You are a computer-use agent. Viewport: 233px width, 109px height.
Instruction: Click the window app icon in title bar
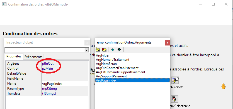[4, 4]
